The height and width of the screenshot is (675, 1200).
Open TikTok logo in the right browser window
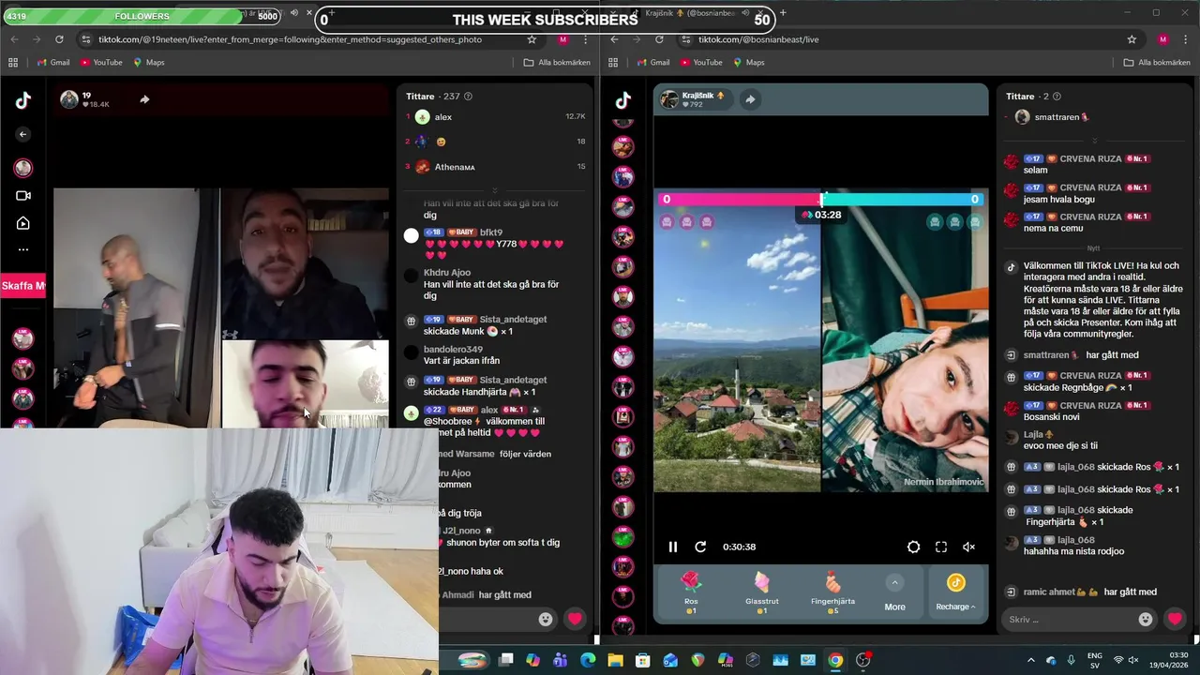click(622, 101)
